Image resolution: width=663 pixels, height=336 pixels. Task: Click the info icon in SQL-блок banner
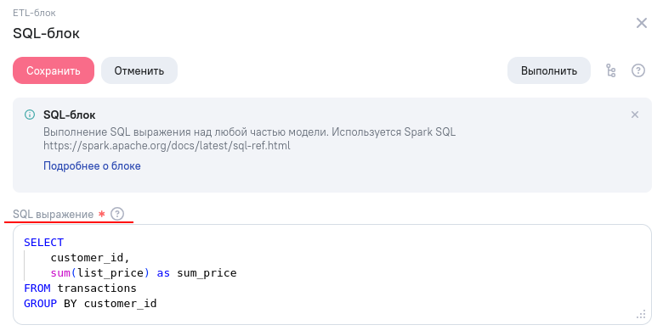pyautogui.click(x=30, y=115)
